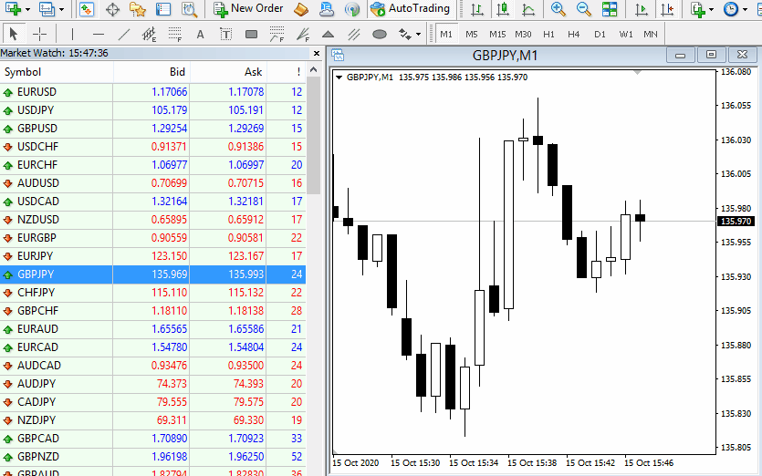Close the Market Watch panel
This screenshot has height=476, width=762.
point(317,54)
